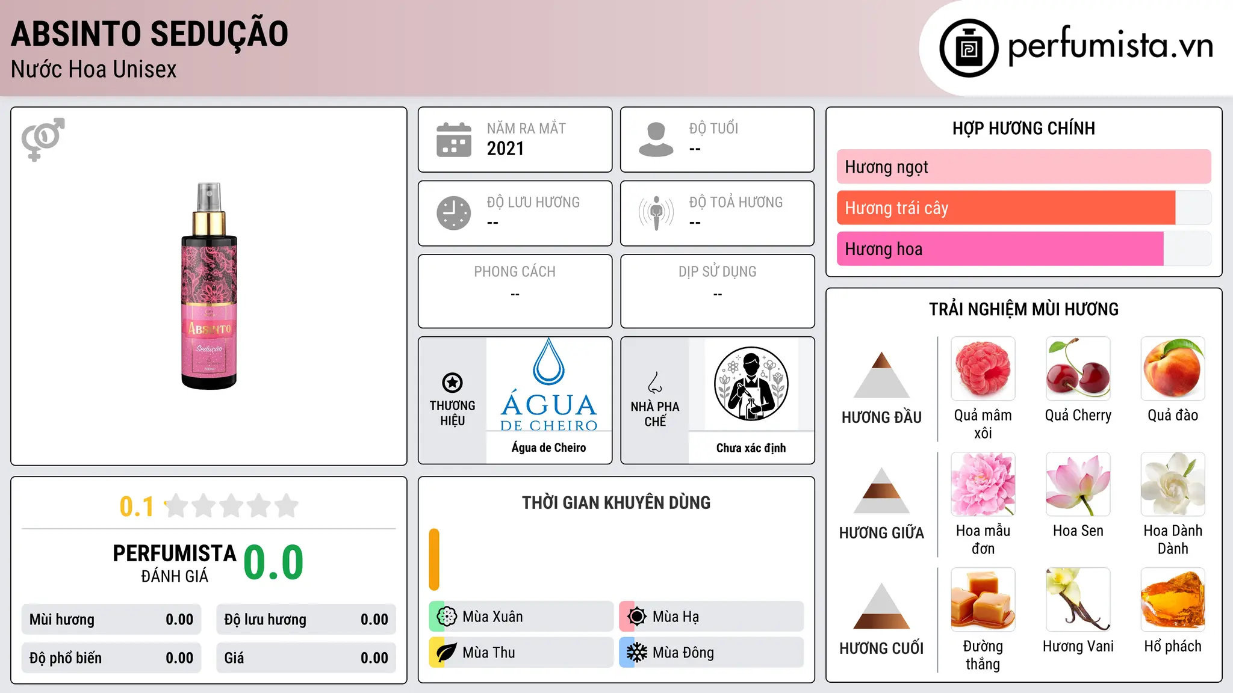Viewport: 1233px width, 693px height.
Task: Click the Hoa Dành Dành note name
Action: [1173, 540]
